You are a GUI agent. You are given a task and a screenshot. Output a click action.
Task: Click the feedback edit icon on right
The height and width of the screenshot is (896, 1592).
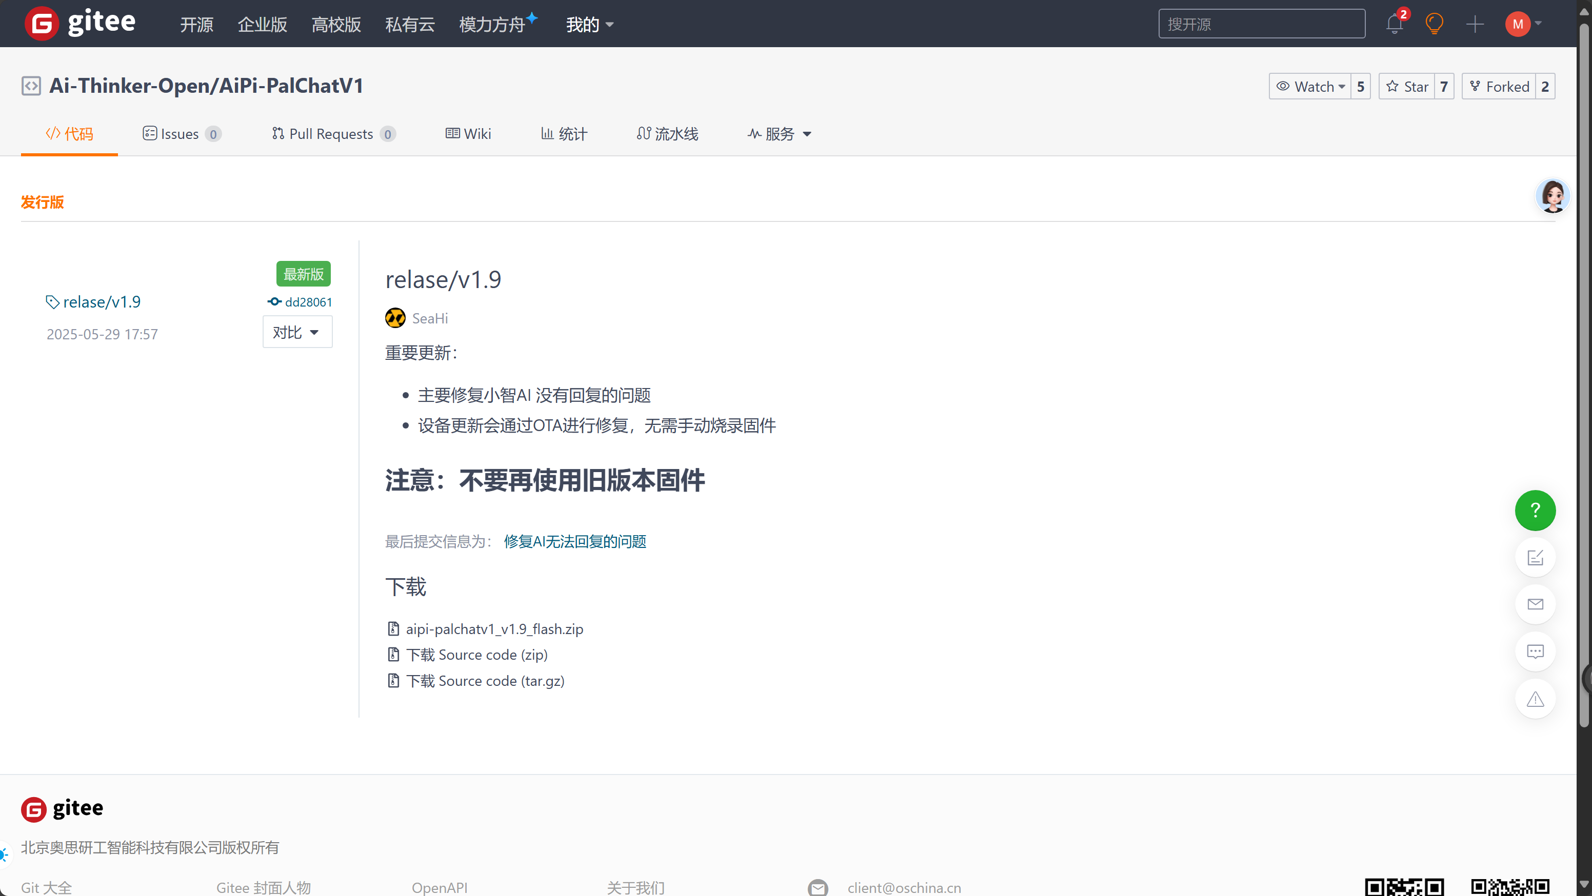[x=1535, y=558]
